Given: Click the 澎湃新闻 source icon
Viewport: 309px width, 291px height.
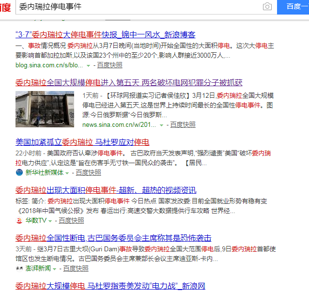Looking at the screenshot, I should point(19,268).
